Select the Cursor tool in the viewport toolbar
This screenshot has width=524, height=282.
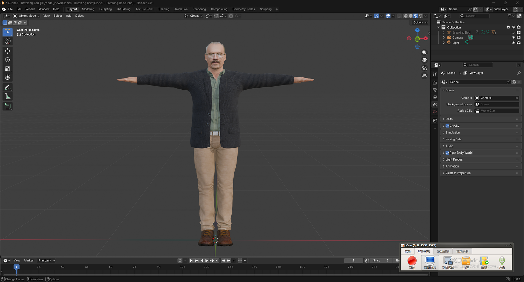coord(7,41)
